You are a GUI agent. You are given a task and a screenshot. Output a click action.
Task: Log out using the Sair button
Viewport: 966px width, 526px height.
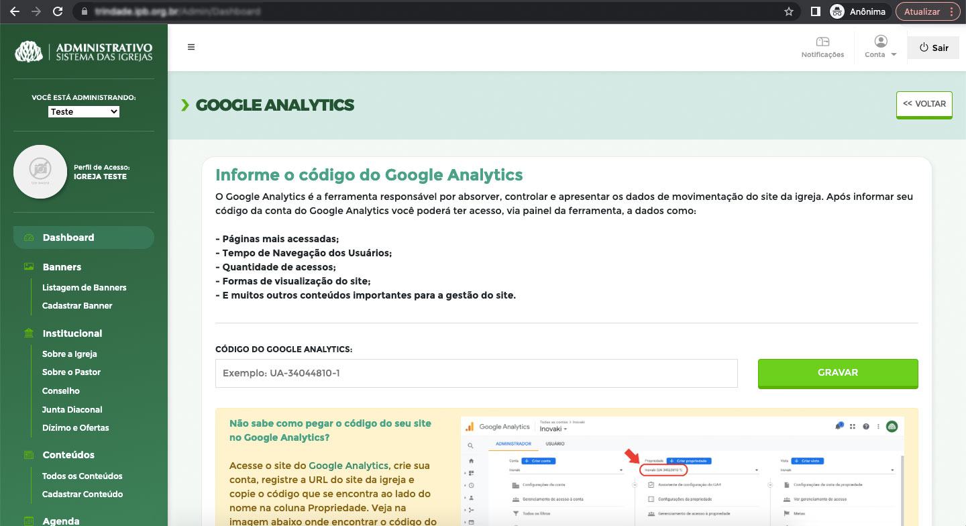933,48
